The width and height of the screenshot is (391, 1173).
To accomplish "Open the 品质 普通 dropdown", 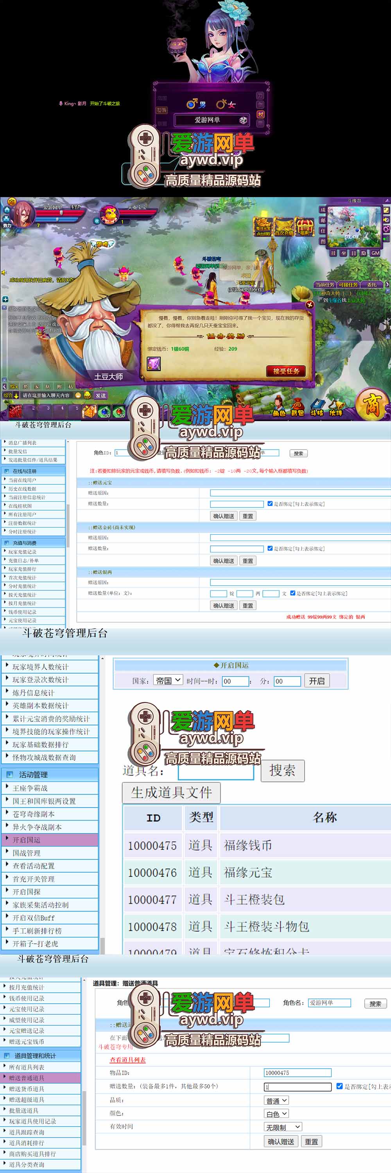I will 276,1100.
